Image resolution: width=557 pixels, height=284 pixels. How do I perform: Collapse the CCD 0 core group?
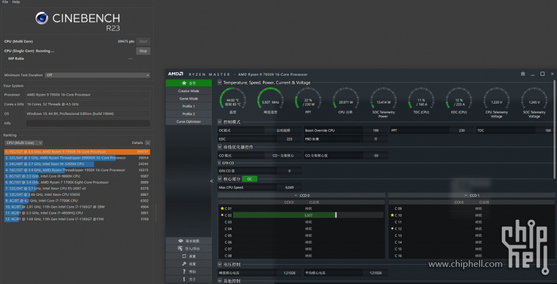point(296,195)
